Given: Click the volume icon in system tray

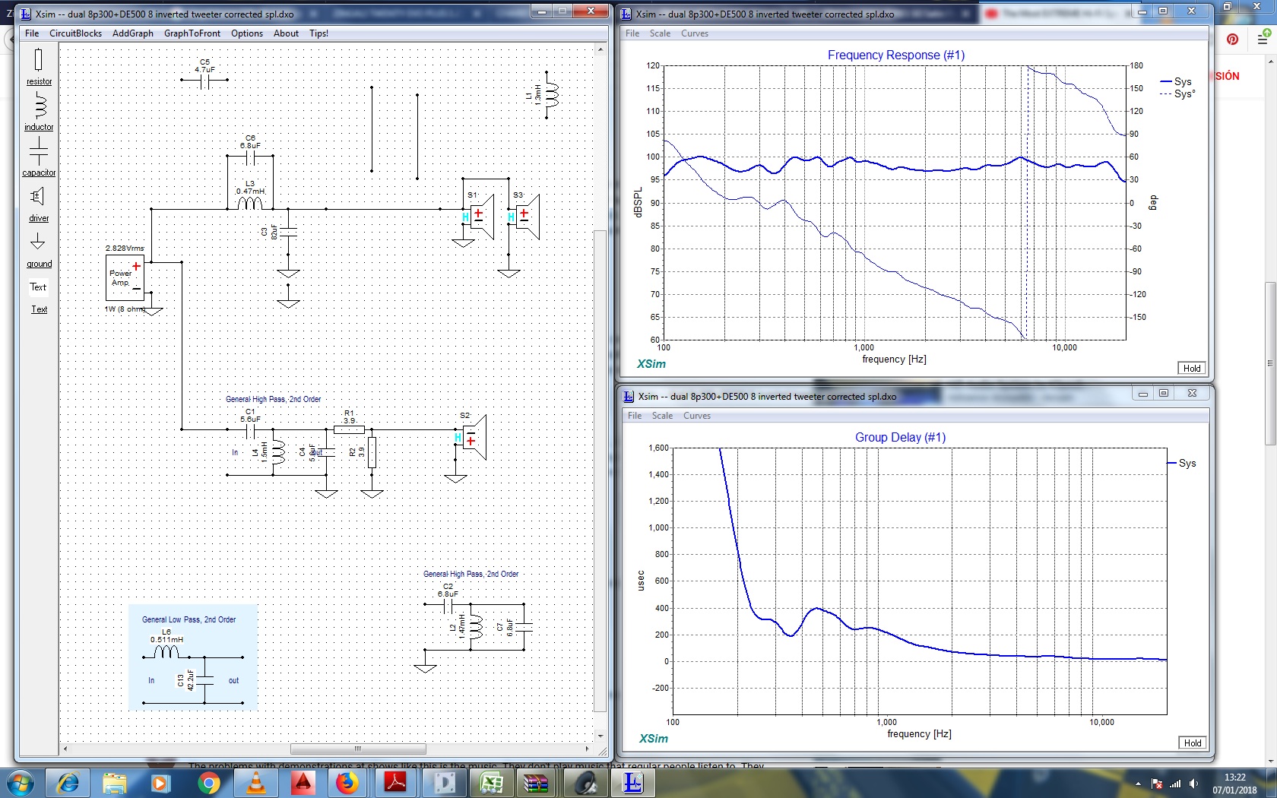Looking at the screenshot, I should click(1193, 784).
